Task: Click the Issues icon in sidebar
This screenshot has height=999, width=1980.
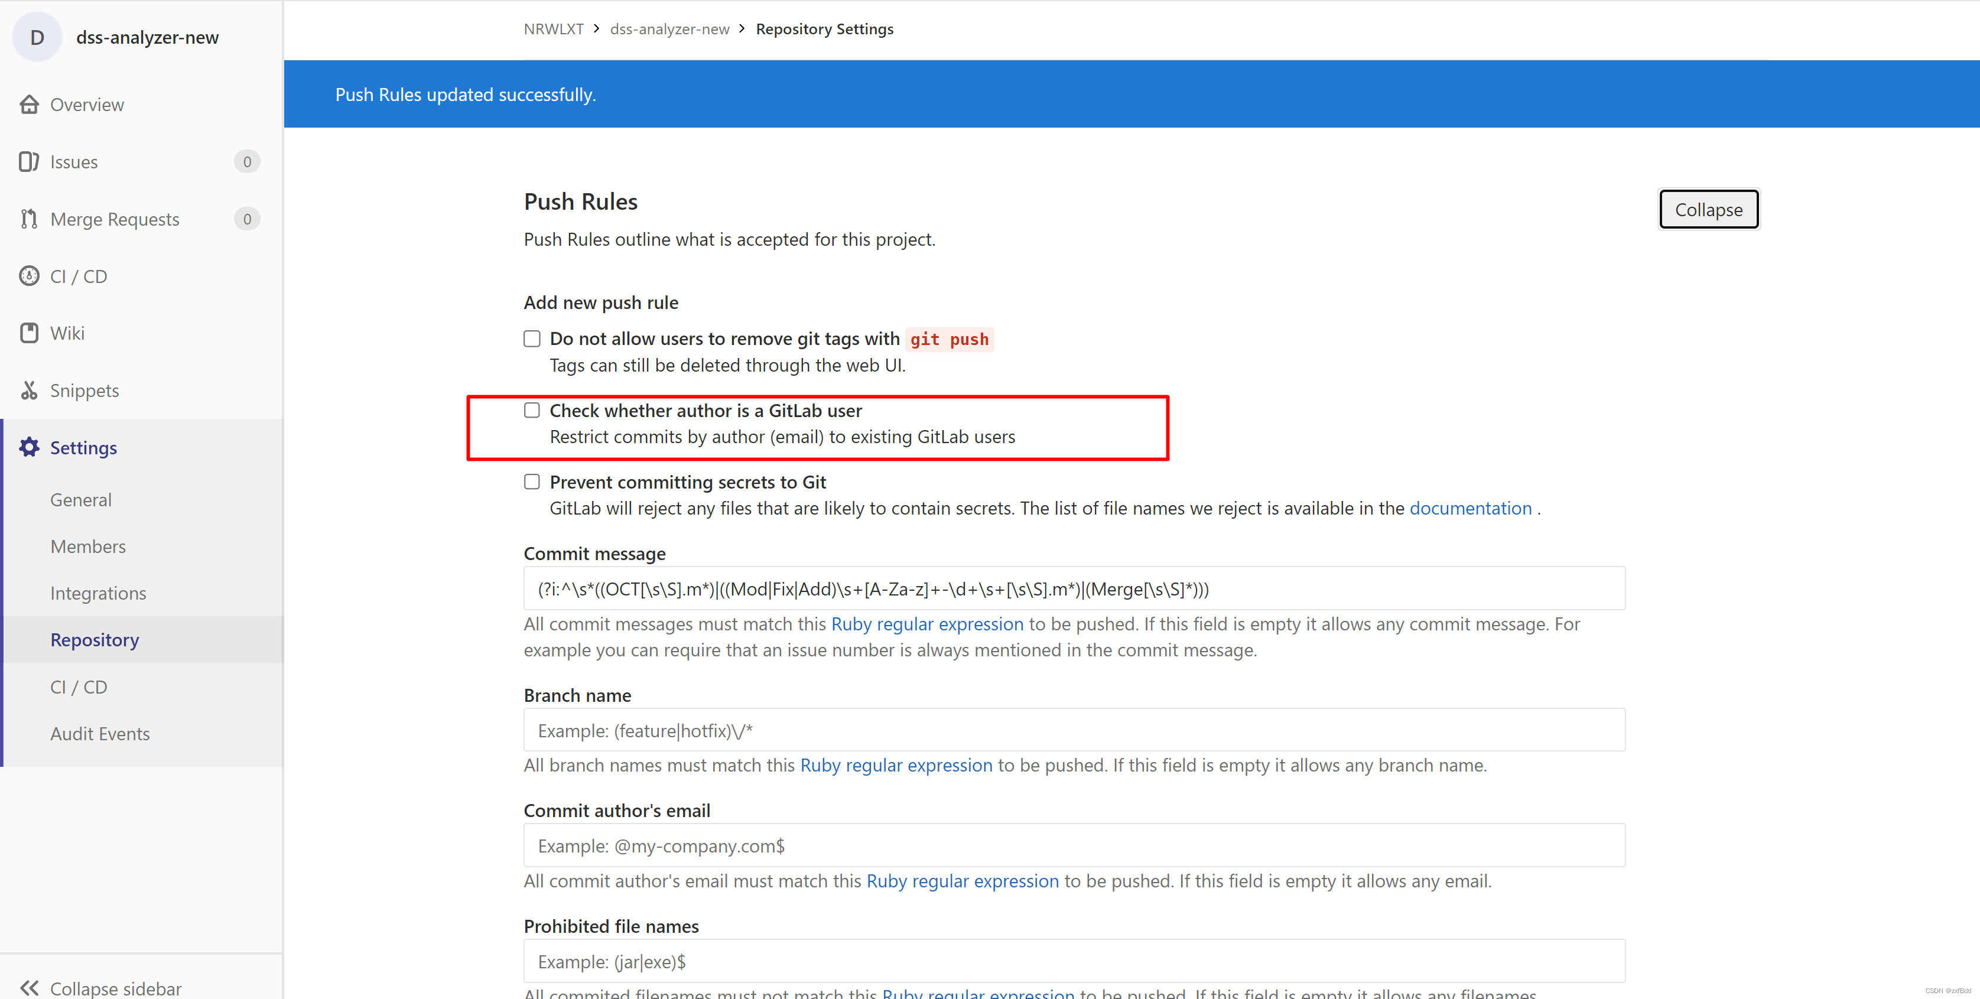Action: [29, 162]
